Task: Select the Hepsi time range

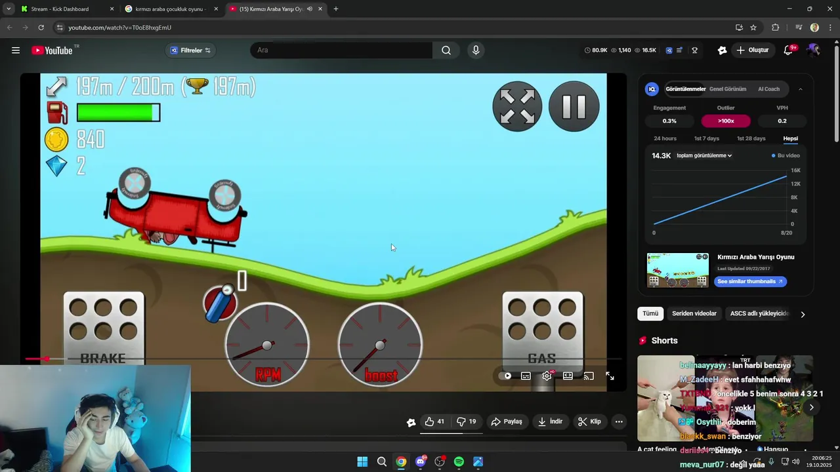Action: click(x=790, y=138)
